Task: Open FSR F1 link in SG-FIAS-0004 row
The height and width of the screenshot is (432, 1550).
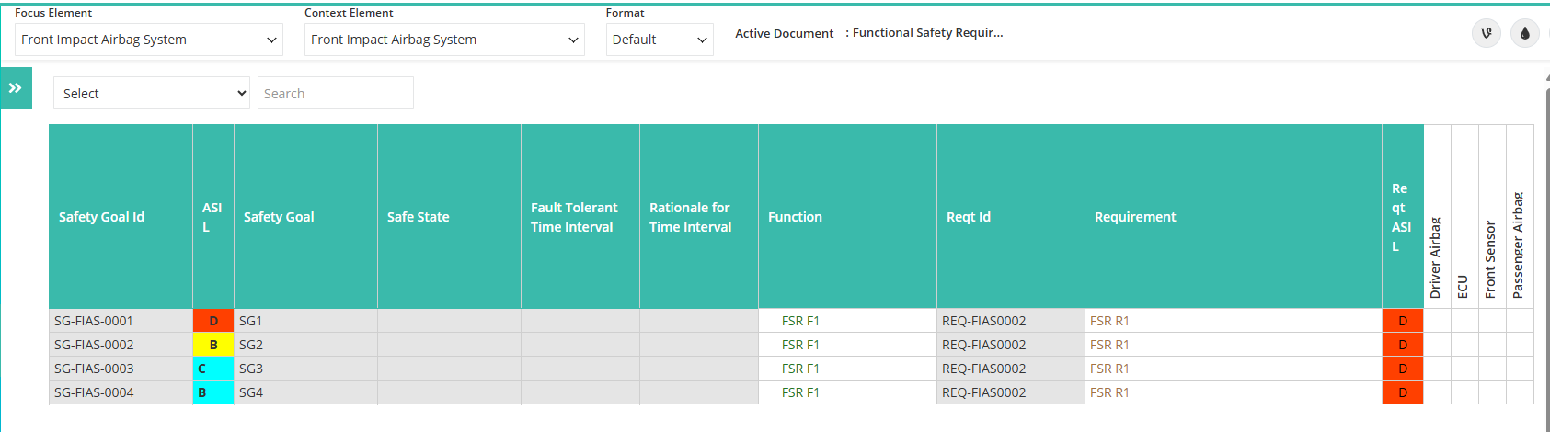Action: point(800,392)
